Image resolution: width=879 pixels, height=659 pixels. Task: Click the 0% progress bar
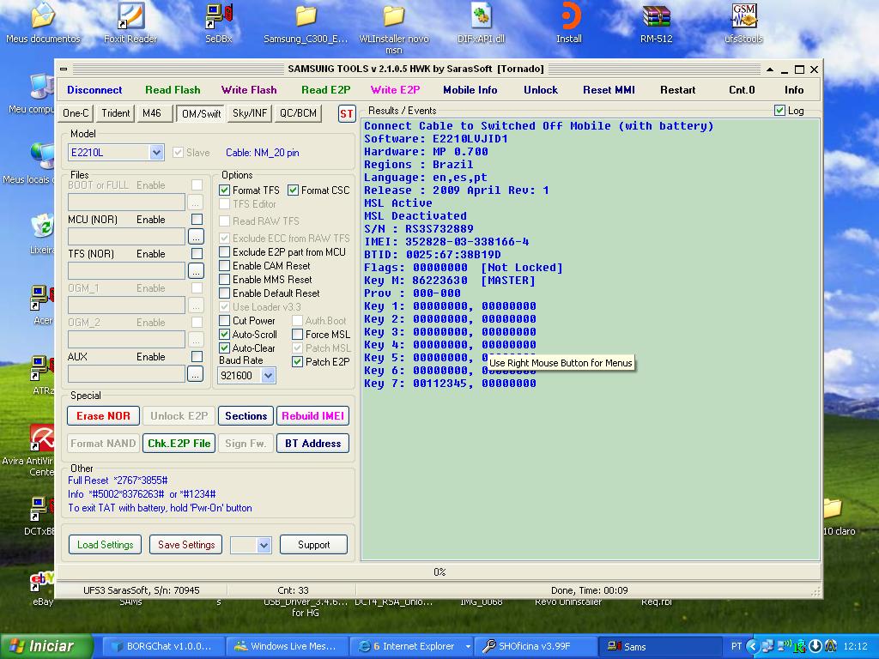click(x=439, y=572)
